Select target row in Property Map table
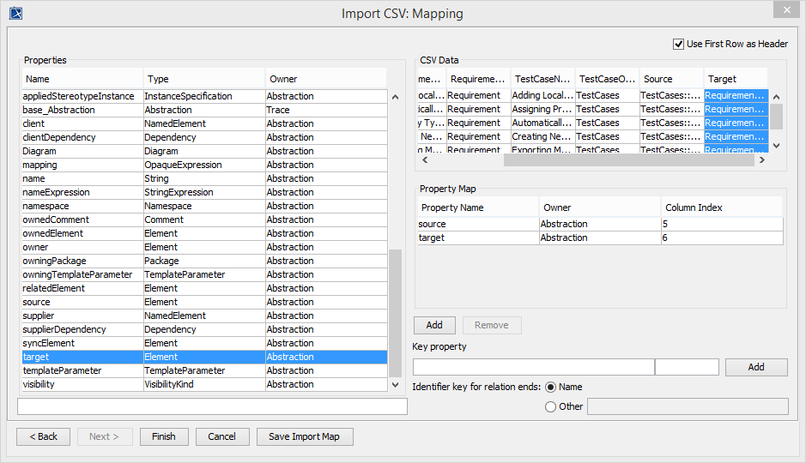This screenshot has height=463, width=806. coord(477,238)
